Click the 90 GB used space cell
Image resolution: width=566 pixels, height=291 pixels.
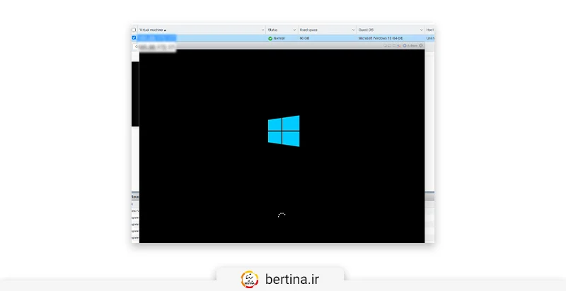[x=305, y=38]
